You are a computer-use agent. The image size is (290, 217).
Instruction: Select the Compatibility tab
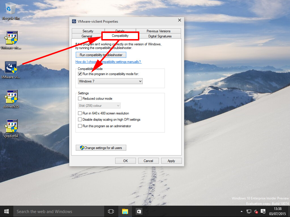tap(120, 36)
